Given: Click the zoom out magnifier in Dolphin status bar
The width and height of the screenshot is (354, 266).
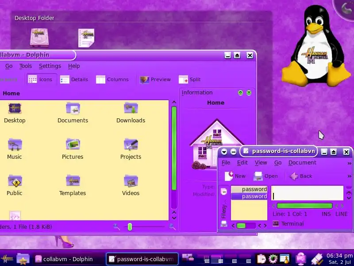Looking at the screenshot, I should click(x=116, y=227).
